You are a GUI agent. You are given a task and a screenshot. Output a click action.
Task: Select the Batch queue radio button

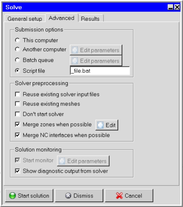pos(18,60)
